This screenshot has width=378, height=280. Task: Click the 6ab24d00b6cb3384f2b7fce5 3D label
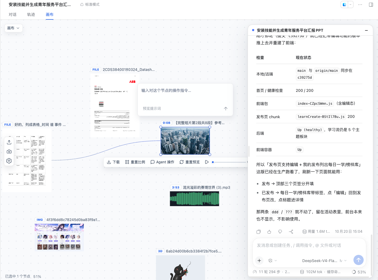click(194, 251)
